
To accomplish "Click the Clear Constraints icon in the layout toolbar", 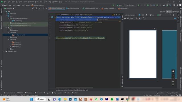I will pyautogui.click(x=136, y=18).
